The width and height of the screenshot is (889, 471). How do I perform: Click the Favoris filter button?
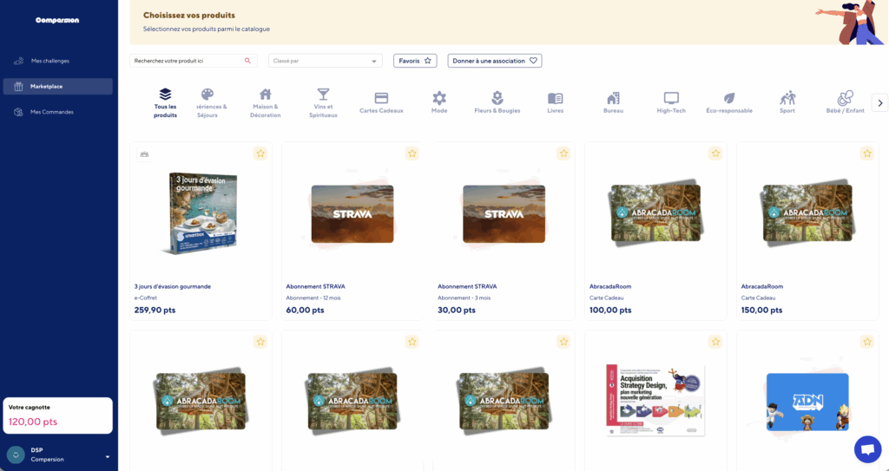click(415, 61)
